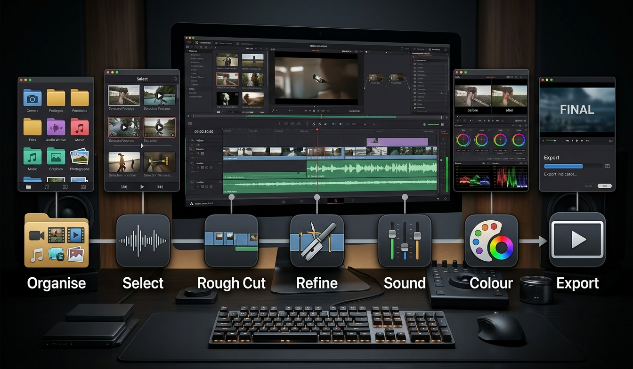633x369 pixels.
Task: Click the rightmost colour wheel in Colour window
Action: click(519, 140)
